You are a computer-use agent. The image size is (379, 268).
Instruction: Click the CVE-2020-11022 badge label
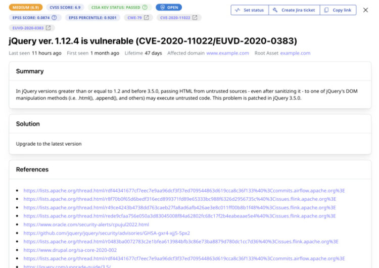[x=175, y=18]
